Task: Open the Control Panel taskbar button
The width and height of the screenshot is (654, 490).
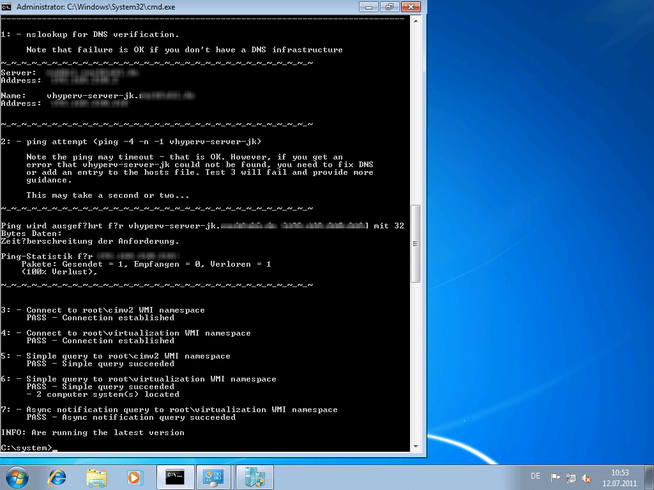Action: pos(213,477)
